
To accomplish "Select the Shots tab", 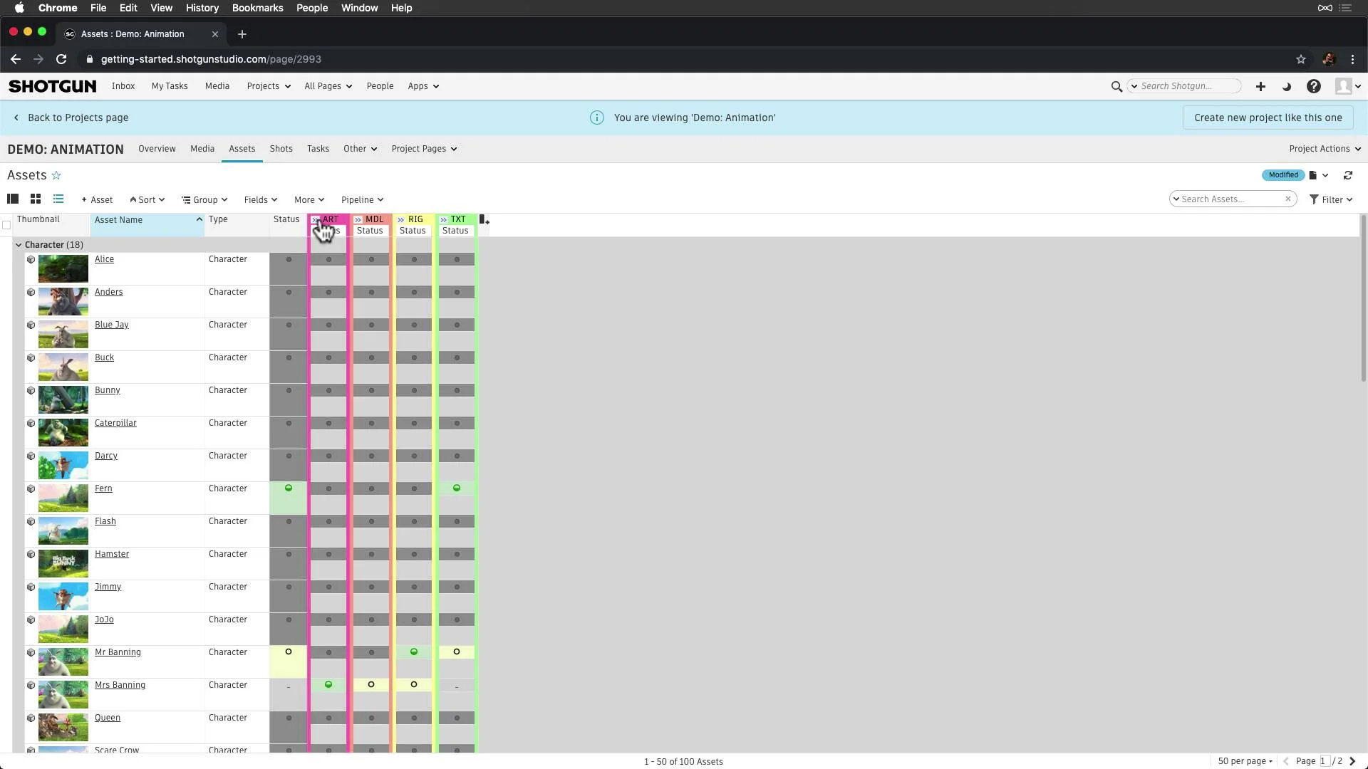I will [x=282, y=148].
